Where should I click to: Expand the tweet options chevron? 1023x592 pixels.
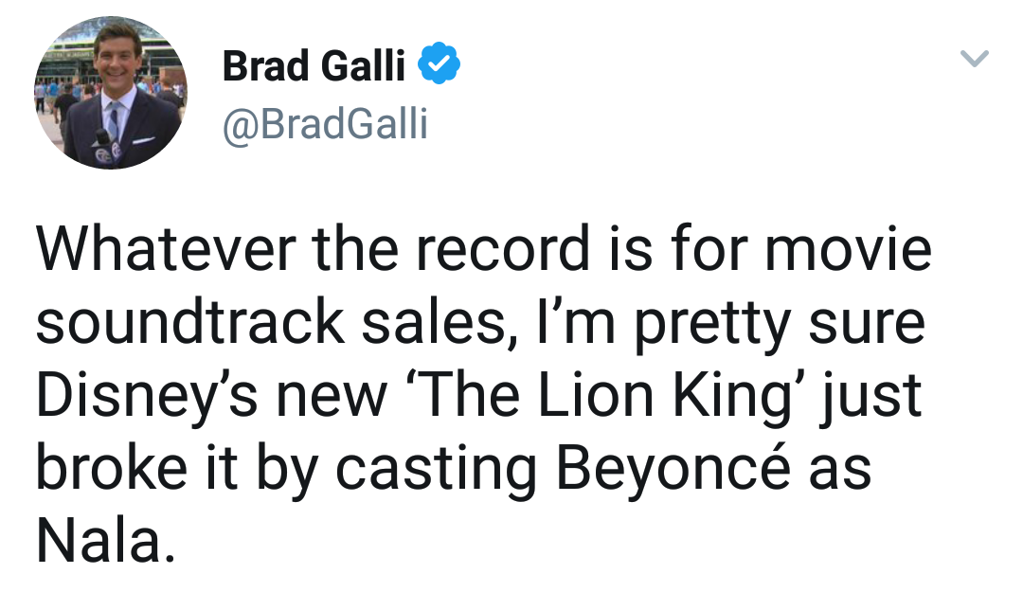tap(975, 59)
